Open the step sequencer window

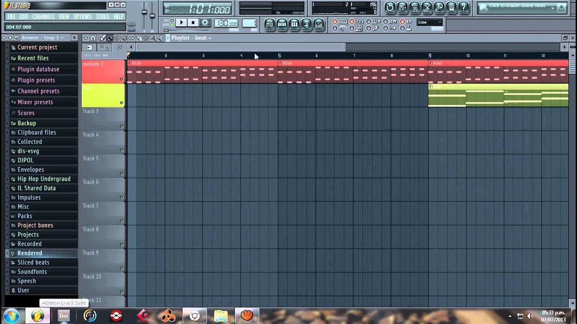point(282,24)
